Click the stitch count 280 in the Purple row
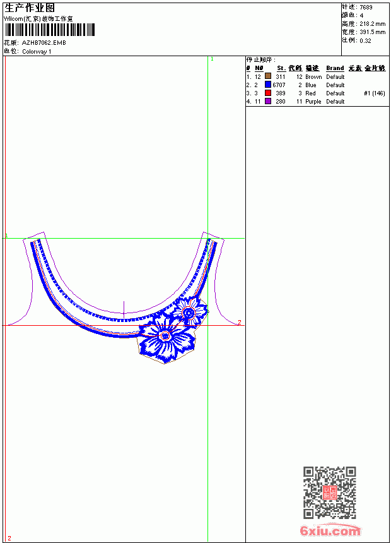Screen dimensions: 391x543 click(x=281, y=102)
